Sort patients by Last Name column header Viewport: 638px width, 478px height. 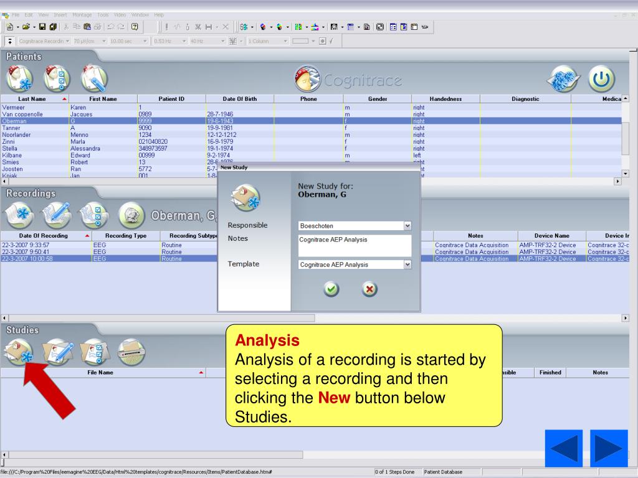(35, 99)
